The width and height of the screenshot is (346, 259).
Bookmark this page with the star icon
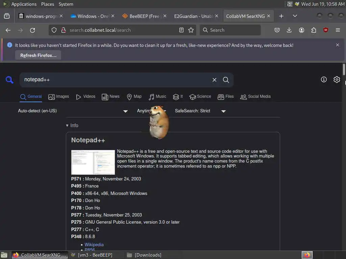pyautogui.click(x=191, y=30)
